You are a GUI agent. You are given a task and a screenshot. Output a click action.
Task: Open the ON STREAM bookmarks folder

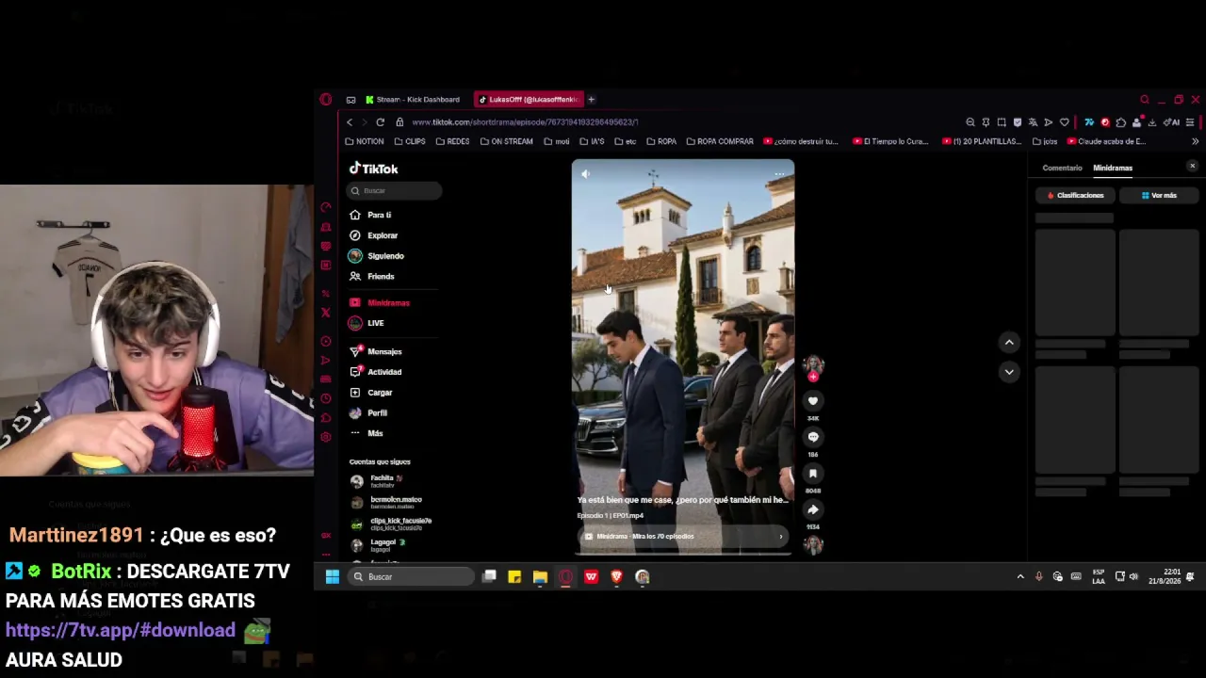point(506,142)
